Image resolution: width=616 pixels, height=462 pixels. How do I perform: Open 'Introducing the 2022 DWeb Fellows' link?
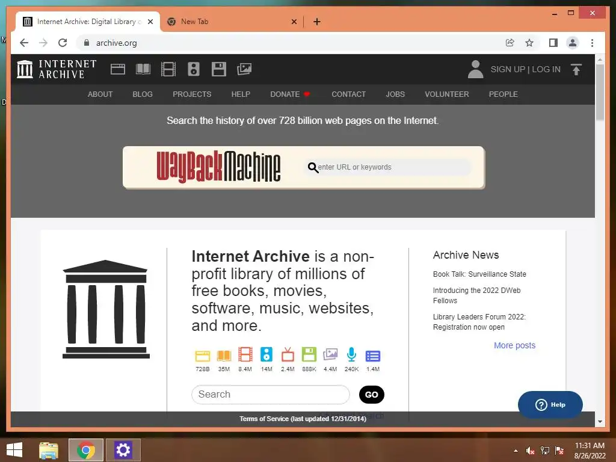[x=476, y=295]
